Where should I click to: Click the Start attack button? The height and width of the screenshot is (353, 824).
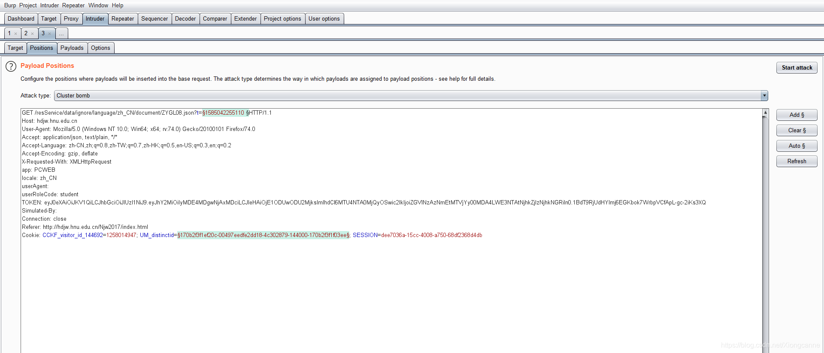(x=797, y=68)
